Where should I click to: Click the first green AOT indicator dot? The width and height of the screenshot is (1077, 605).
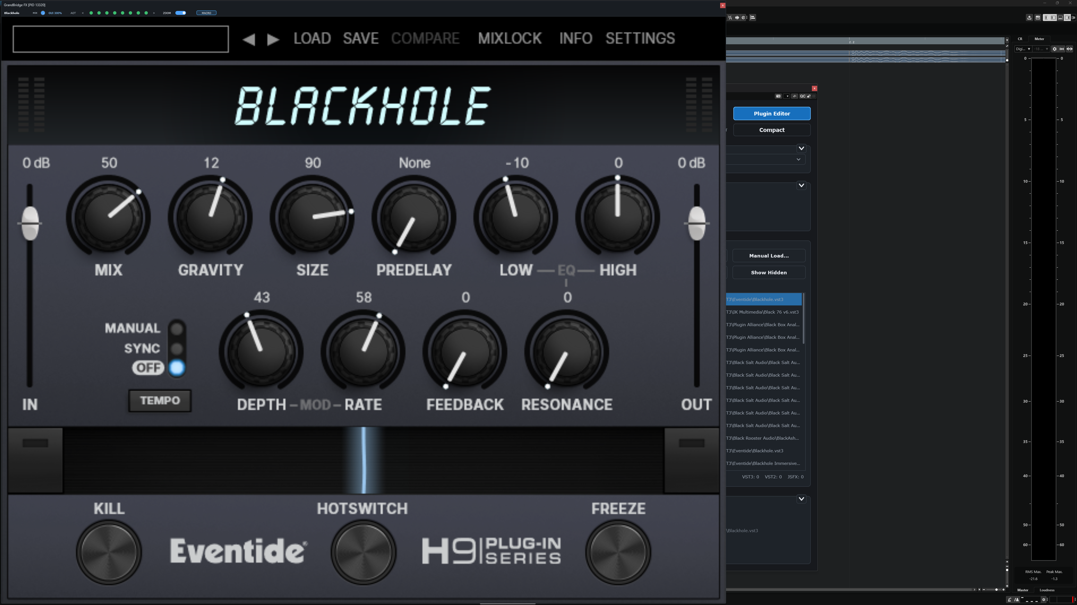(91, 13)
